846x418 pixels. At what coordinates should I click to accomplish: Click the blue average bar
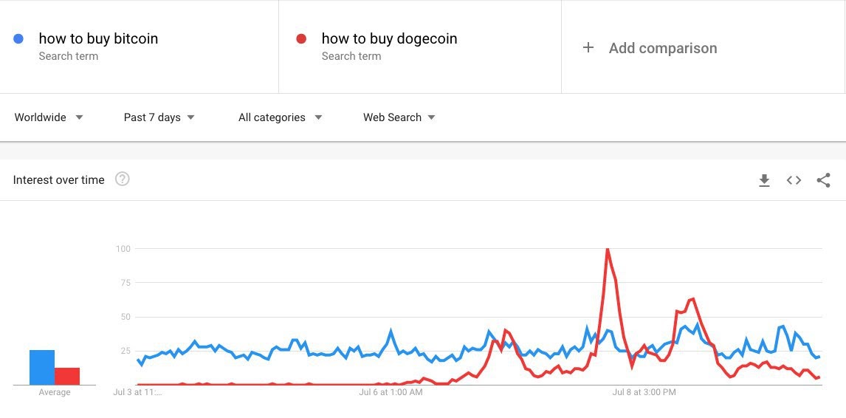click(x=42, y=367)
